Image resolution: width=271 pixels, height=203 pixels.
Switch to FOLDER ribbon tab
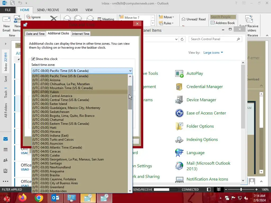(x=72, y=10)
